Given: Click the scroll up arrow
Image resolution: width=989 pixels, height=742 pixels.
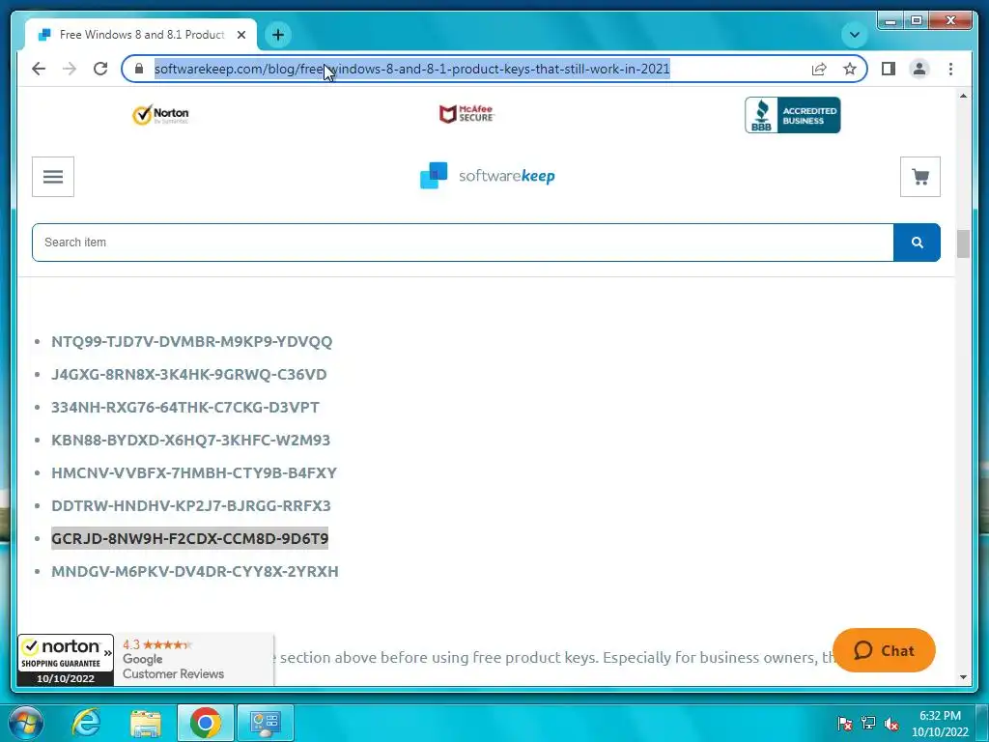Looking at the screenshot, I should click(x=963, y=96).
